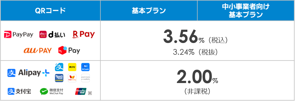295x101 pixels.
Task: Click the truemoney wallet icon
Action: pyautogui.click(x=72, y=78)
